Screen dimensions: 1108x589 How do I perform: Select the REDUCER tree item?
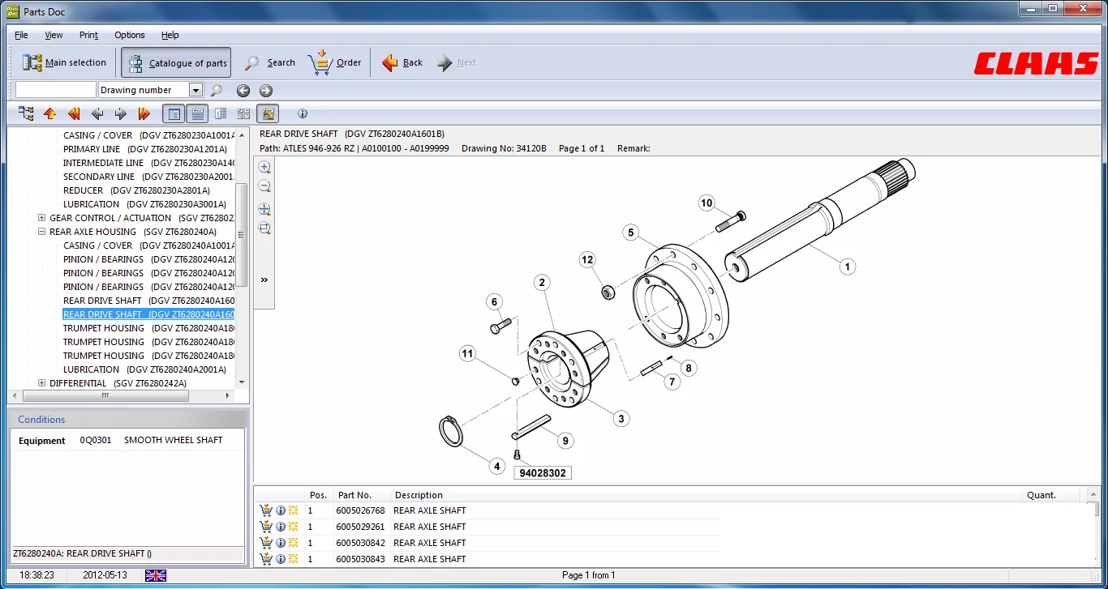(x=136, y=190)
